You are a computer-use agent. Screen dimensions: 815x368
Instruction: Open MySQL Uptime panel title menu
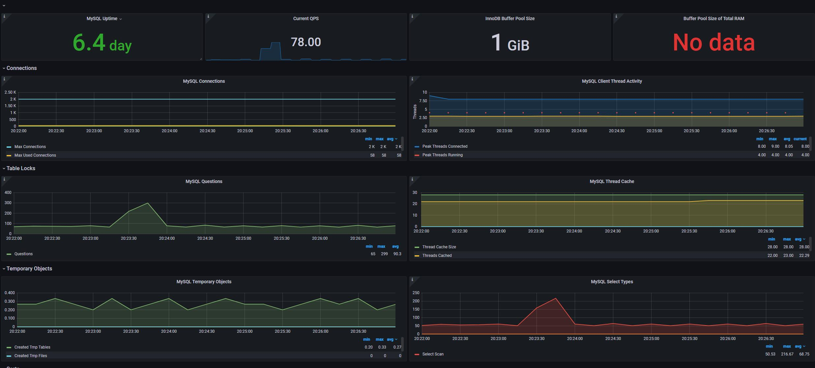(x=102, y=19)
